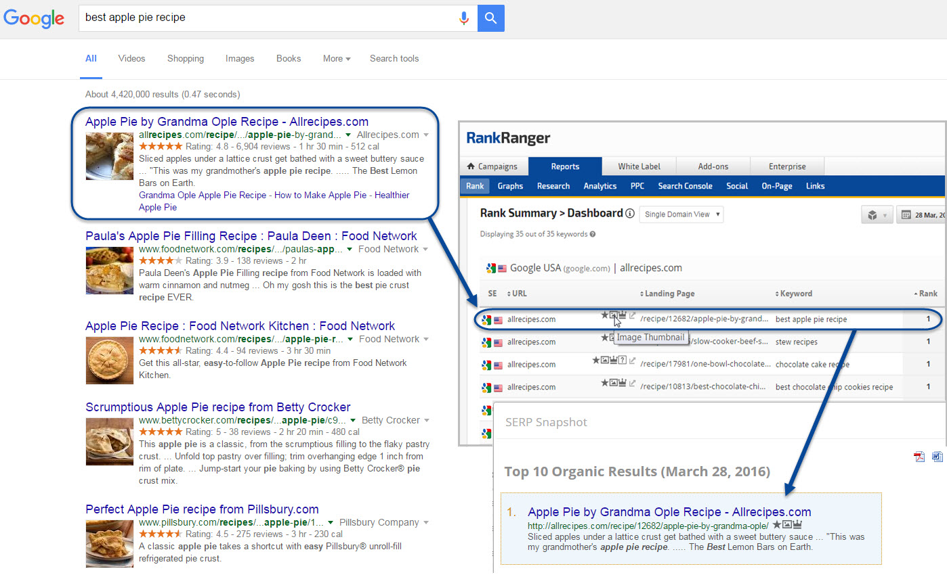Export the SERP snapshot to Word
947x575 pixels.
pos(938,457)
